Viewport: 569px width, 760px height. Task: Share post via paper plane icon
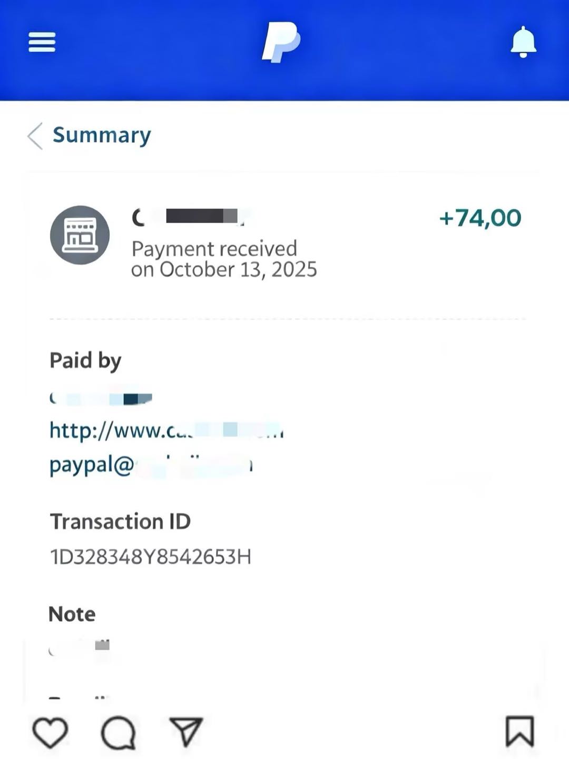[186, 732]
